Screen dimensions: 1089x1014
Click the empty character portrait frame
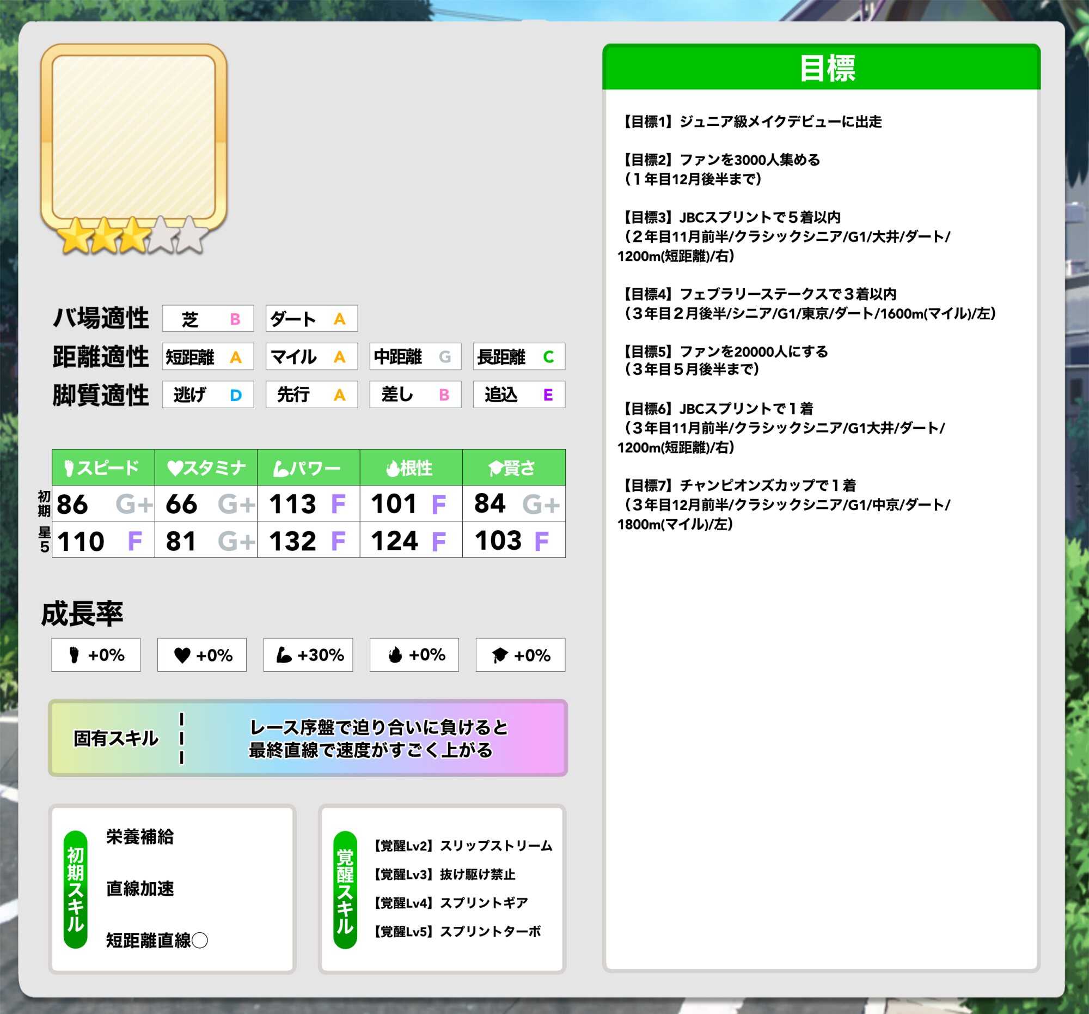[x=133, y=137]
